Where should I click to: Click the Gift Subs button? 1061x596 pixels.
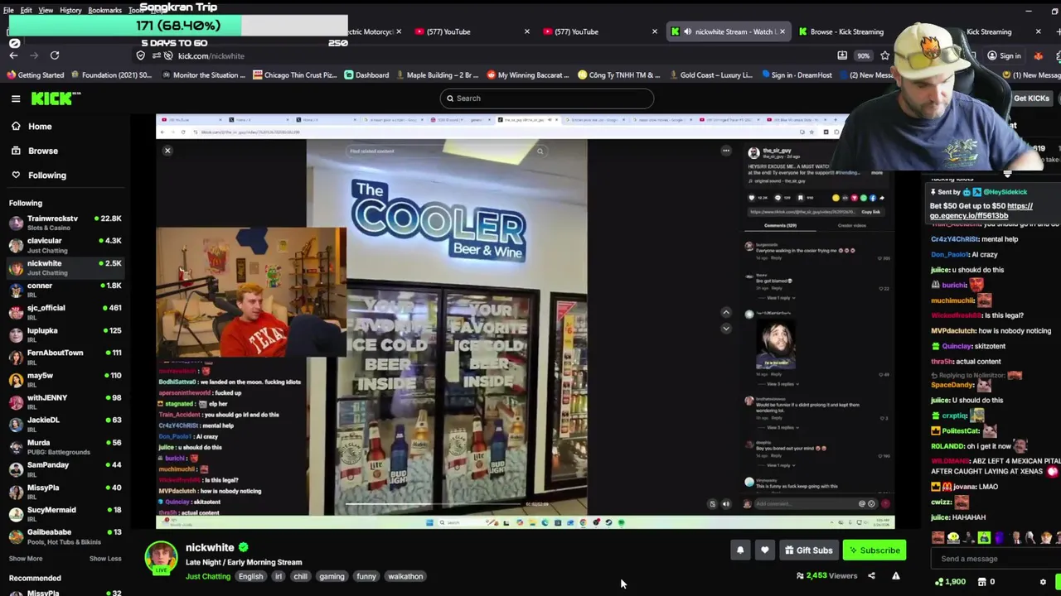[809, 550]
